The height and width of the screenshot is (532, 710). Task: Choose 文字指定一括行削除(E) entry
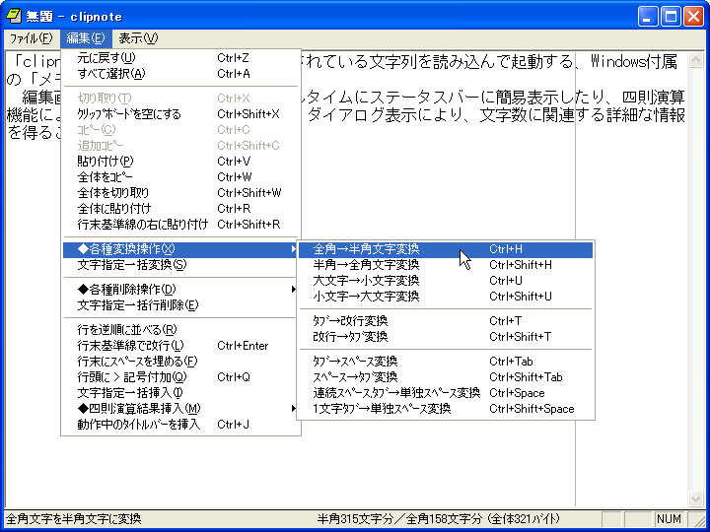pyautogui.click(x=180, y=304)
